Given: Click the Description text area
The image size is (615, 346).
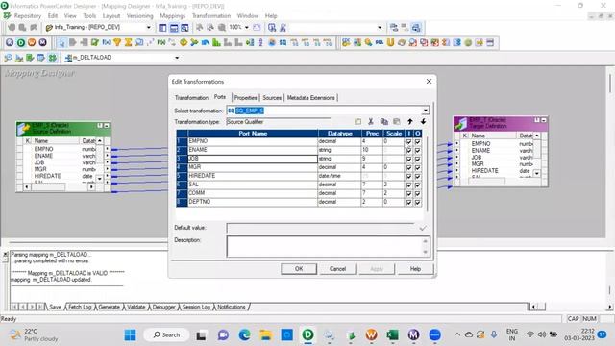Looking at the screenshot, I should [329, 246].
